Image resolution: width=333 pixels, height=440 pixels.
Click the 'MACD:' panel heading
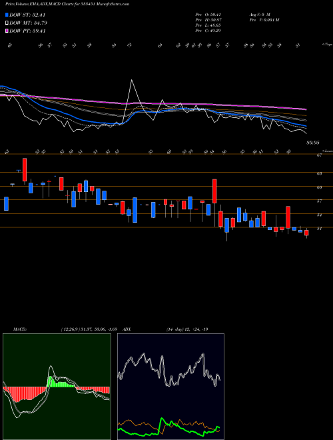tap(19, 329)
